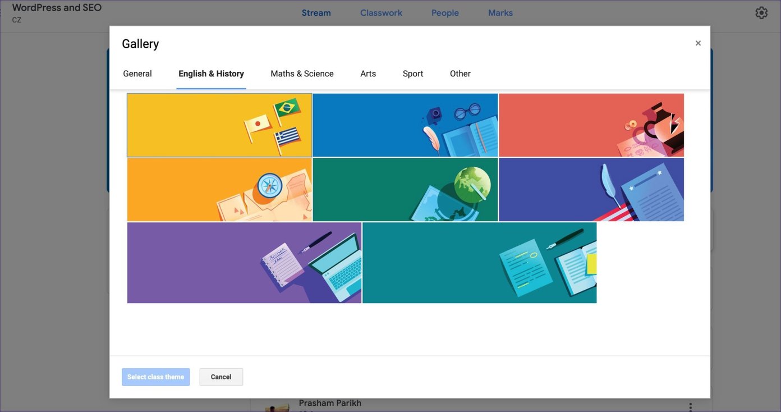This screenshot has width=781, height=412.
Task: Switch to the General gallery tab
Action: click(x=137, y=74)
